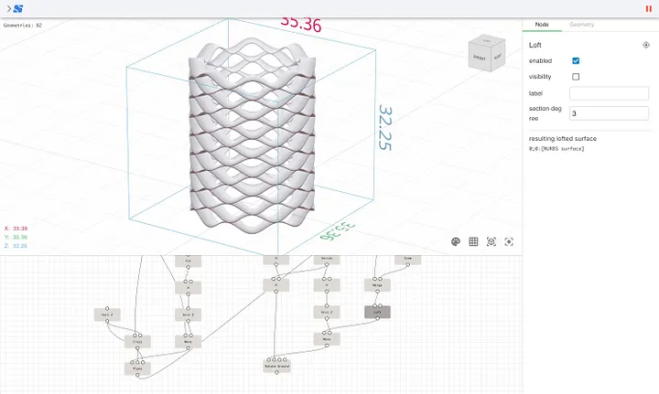
Task: Click the FRONT face of the view cube
Action: click(x=479, y=58)
